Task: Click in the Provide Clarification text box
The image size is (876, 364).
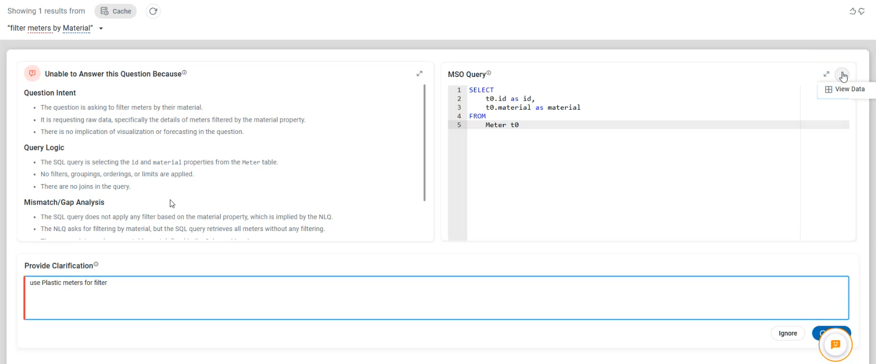Action: click(436, 298)
